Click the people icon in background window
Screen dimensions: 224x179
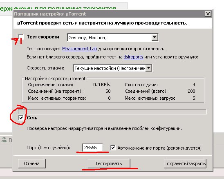pos(4,140)
